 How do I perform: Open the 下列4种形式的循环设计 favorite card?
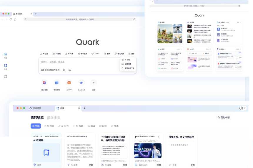(x=114, y=150)
